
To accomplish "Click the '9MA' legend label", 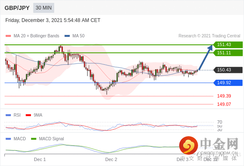I will 38,115.
